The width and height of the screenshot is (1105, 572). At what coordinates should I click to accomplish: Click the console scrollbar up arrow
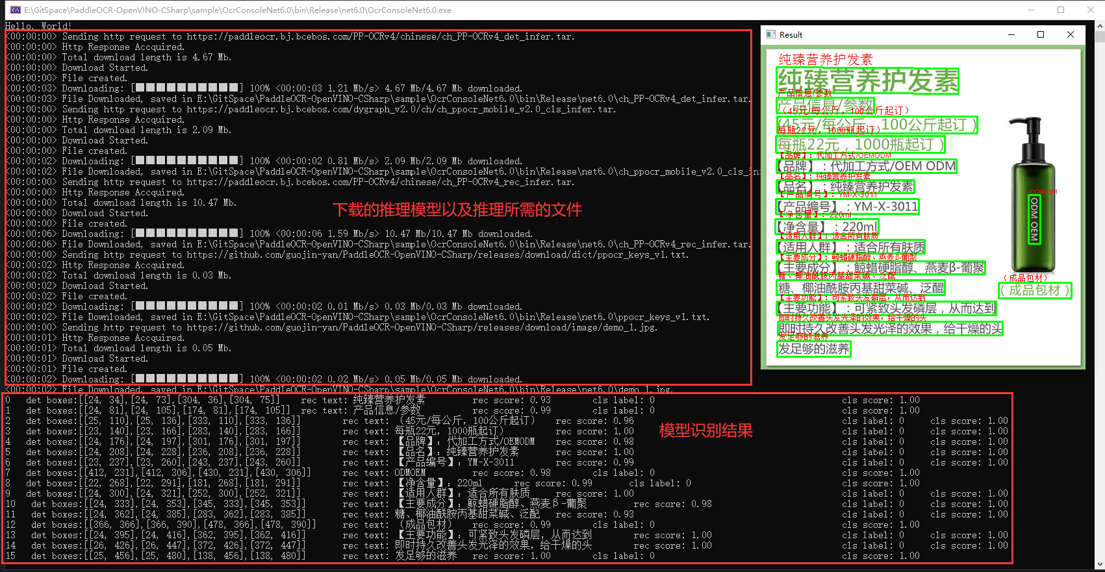[1099, 26]
